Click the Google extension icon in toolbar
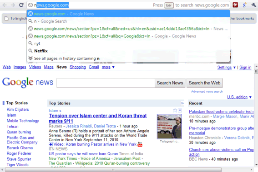Viewport: 258px width, 172px height. click(244, 5)
